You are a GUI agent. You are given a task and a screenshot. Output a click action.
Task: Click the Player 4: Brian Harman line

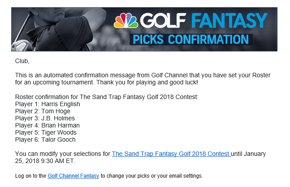pos(48,125)
